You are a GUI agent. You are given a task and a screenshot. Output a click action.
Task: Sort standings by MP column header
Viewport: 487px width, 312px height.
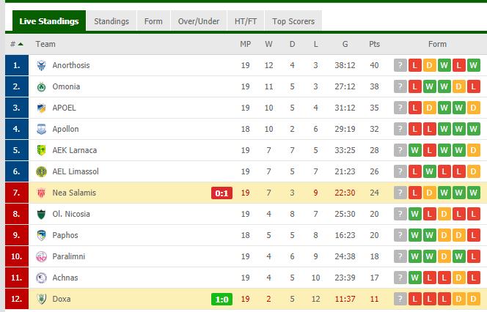pyautogui.click(x=246, y=44)
